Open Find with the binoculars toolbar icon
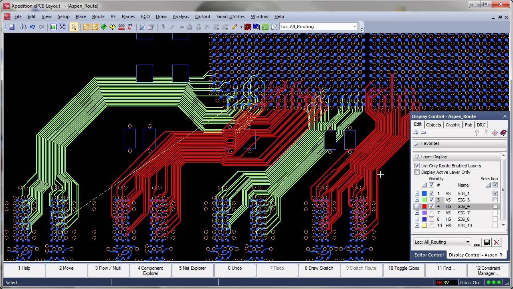Image resolution: width=513 pixels, height=289 pixels. tap(24, 27)
